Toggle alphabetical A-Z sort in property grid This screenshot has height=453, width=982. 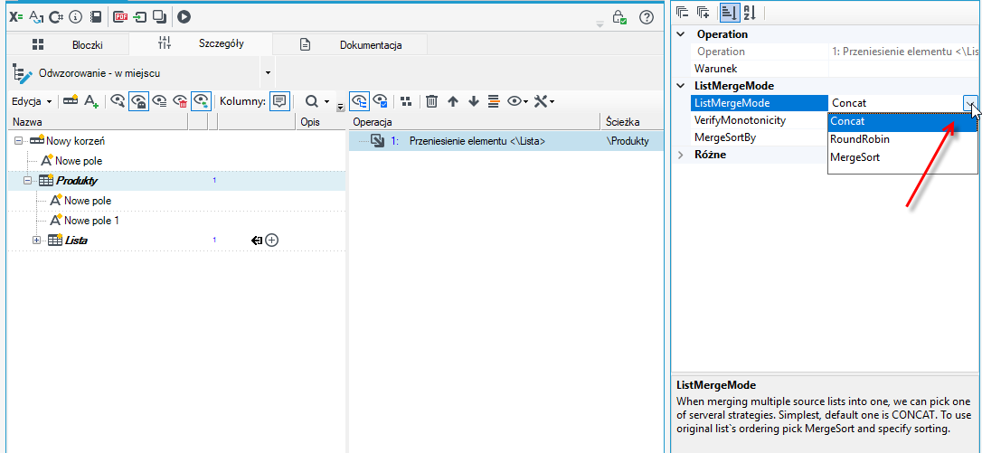tap(750, 12)
